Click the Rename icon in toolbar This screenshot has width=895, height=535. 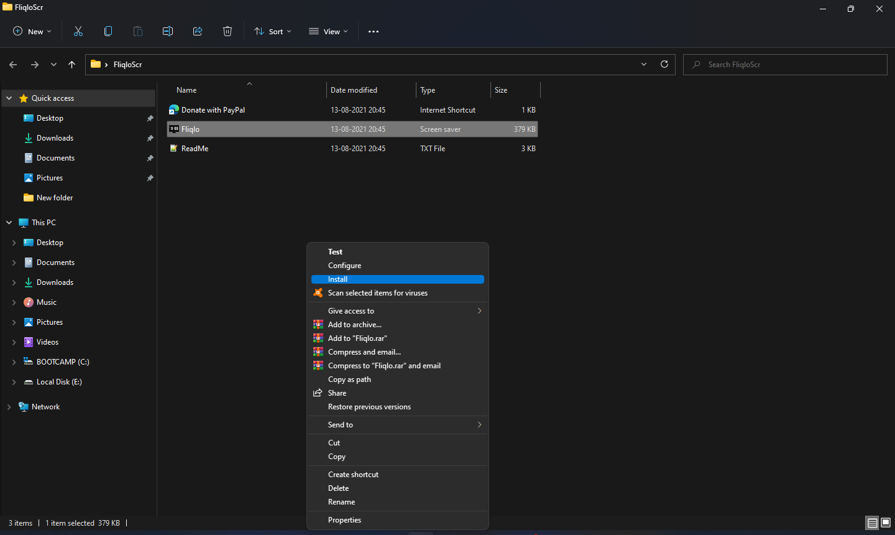[x=168, y=31]
